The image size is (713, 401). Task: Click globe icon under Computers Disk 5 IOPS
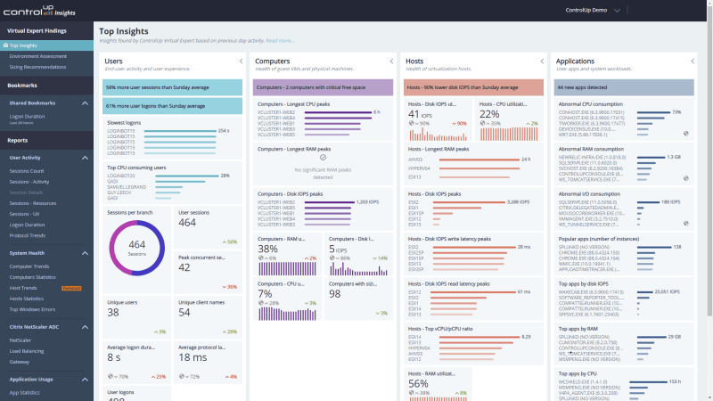pyautogui.click(x=332, y=258)
